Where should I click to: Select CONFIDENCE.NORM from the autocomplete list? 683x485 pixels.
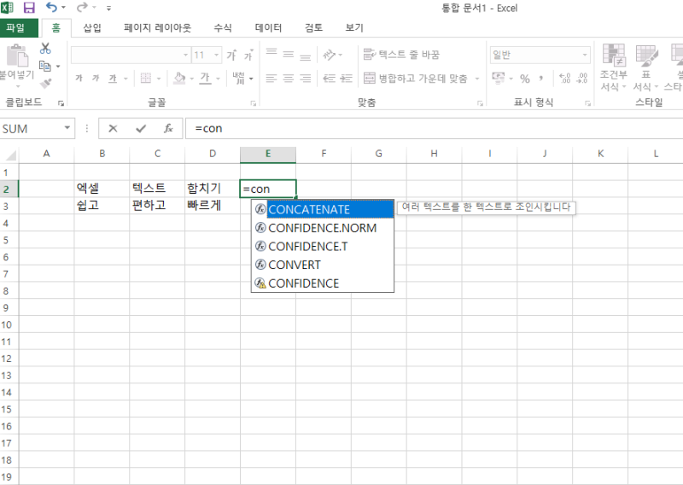pyautogui.click(x=323, y=228)
